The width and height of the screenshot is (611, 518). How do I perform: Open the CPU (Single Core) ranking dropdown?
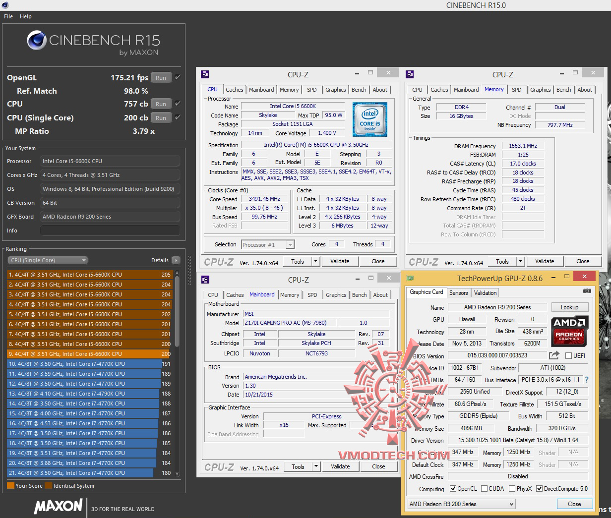tap(48, 260)
